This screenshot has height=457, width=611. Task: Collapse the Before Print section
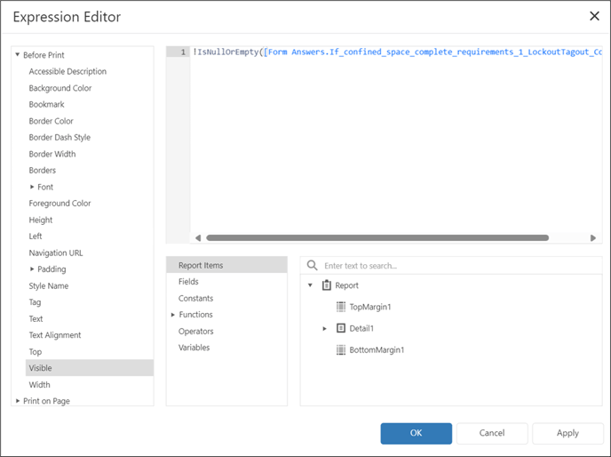18,55
